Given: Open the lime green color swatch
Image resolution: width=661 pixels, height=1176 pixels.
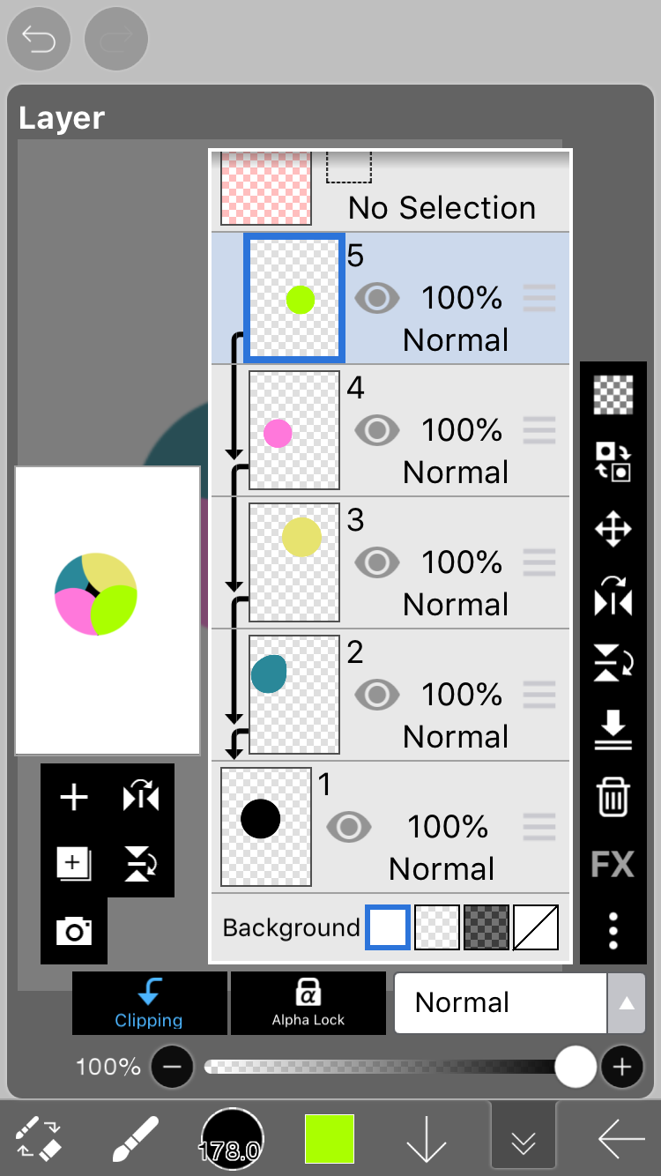Looking at the screenshot, I should tap(330, 1139).
